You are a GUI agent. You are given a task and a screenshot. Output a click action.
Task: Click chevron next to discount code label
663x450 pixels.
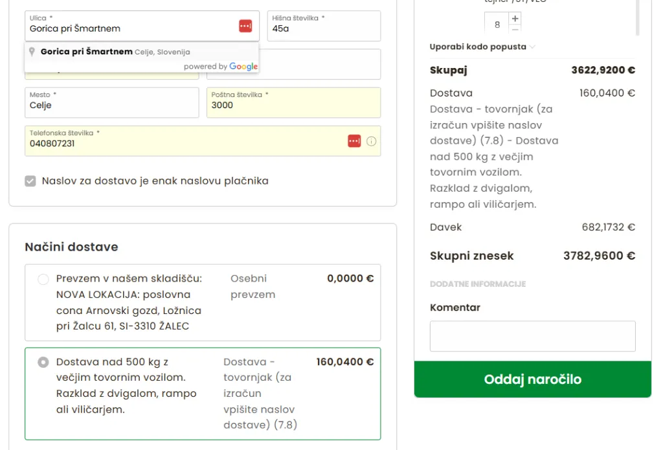point(532,47)
